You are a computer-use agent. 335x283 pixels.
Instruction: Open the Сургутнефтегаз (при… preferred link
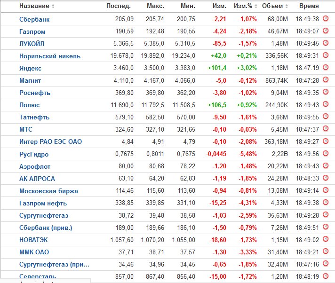pos(54,265)
